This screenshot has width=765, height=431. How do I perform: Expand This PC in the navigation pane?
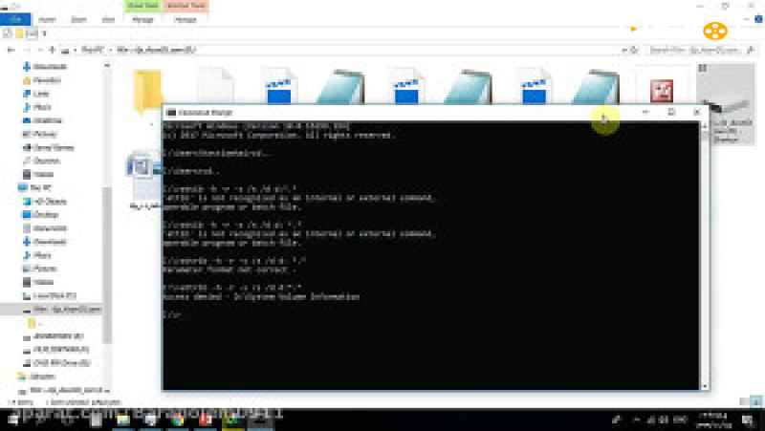click(x=9, y=188)
